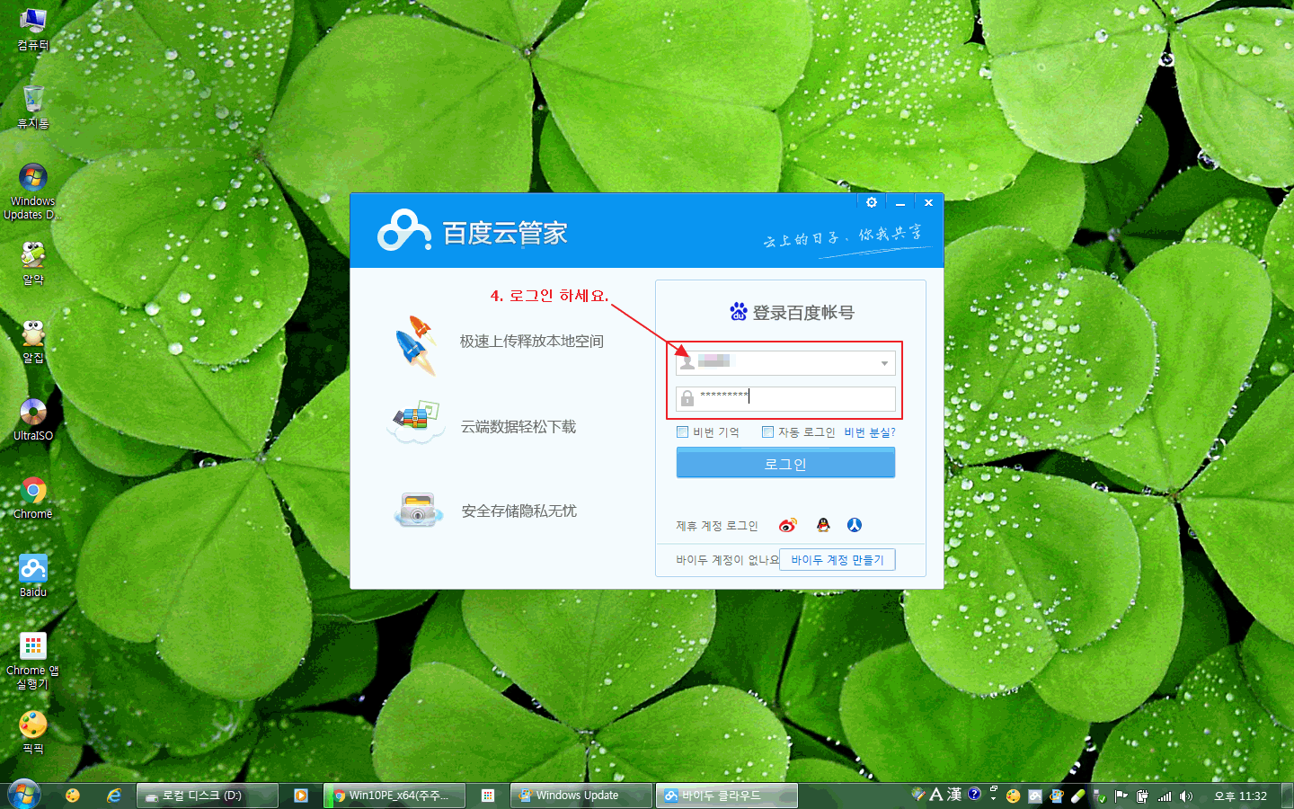Click the password input field
Screen dimensions: 1294x809
[785, 398]
